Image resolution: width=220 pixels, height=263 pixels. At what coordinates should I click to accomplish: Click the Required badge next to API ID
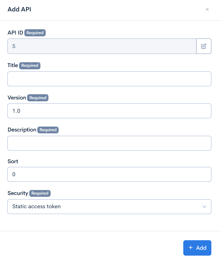[35, 33]
